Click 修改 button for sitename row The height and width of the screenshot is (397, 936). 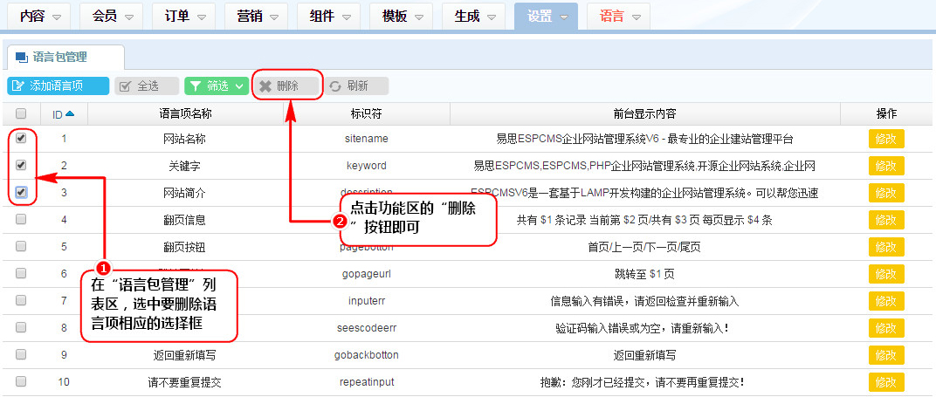tap(885, 139)
